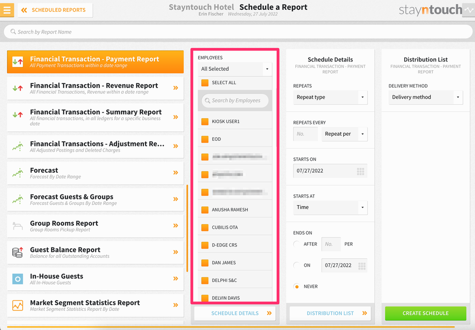Open the Starts At Time dropdown
The height and width of the screenshot is (330, 475).
(330, 207)
